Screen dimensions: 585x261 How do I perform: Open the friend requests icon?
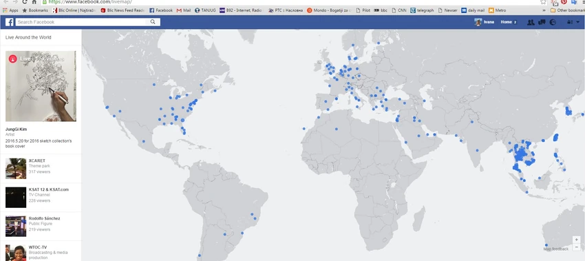coord(531,22)
